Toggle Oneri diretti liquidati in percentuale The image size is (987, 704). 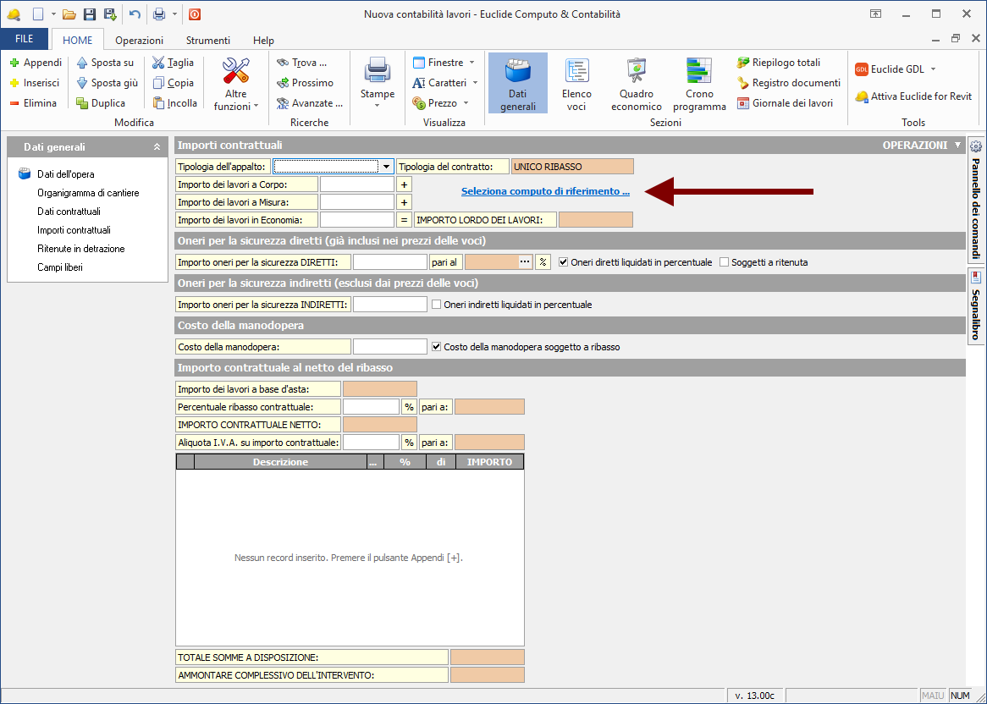pos(564,262)
